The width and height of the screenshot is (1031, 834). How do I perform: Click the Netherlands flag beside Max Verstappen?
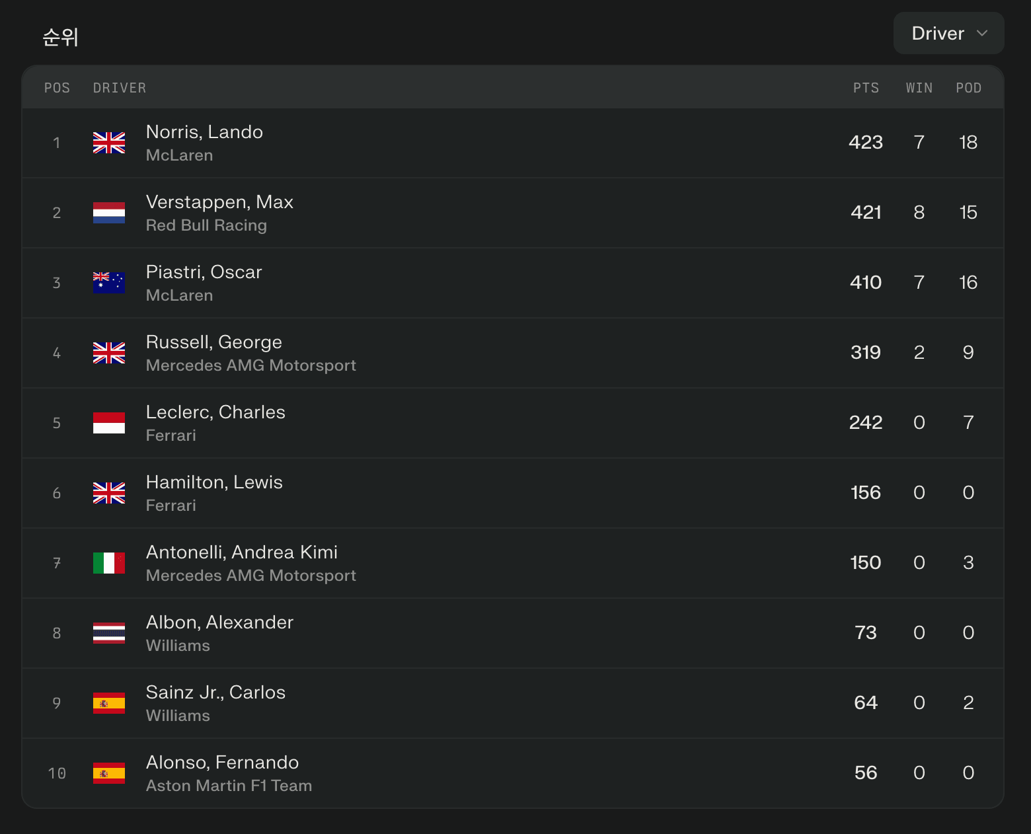(109, 213)
